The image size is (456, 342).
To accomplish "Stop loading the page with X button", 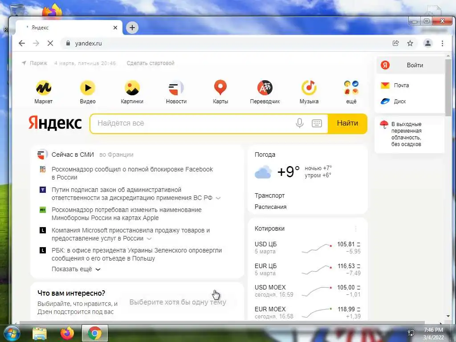I will point(50,43).
